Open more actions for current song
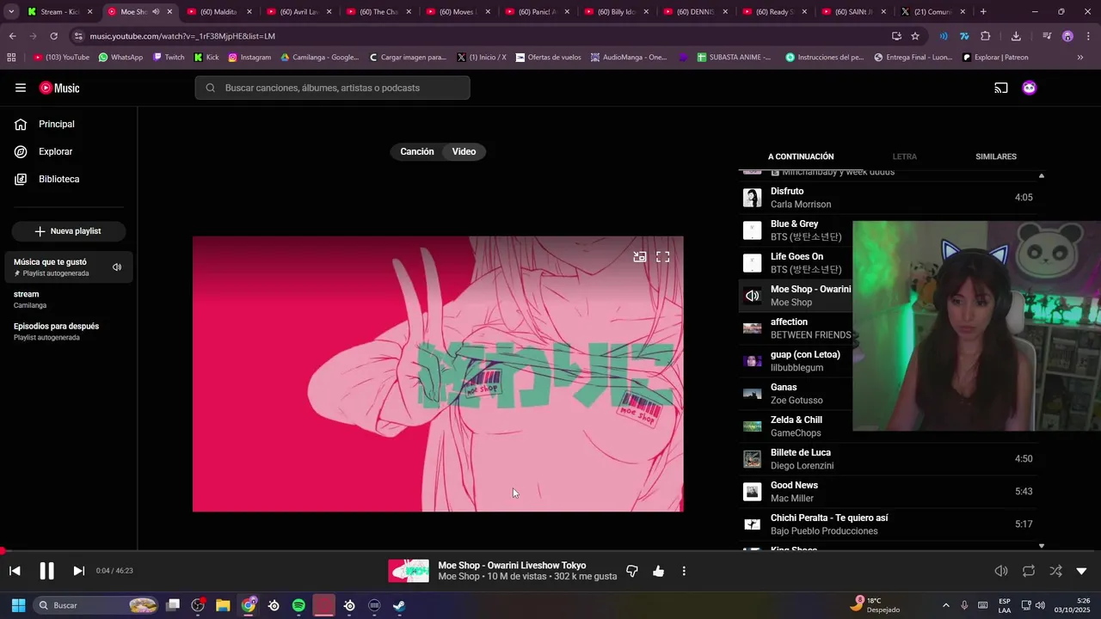Viewport: 1101px width, 619px height. (684, 571)
